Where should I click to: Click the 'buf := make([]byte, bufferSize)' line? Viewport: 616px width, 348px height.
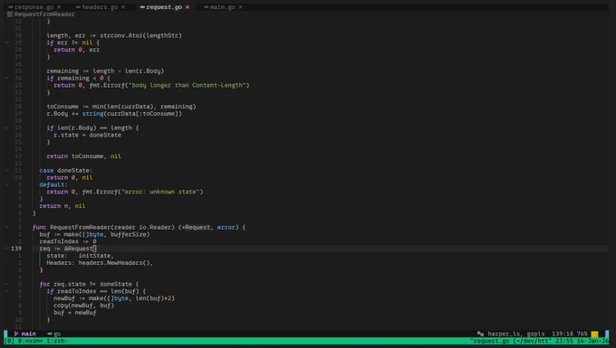94,234
